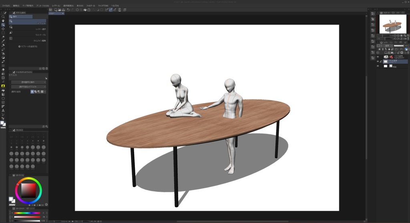Click Add sub tool button
The width and height of the screenshot is (410, 223).
[28, 46]
